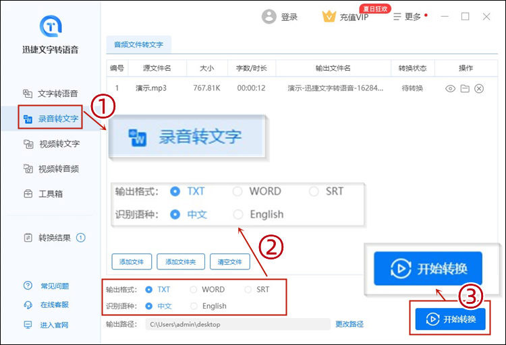Click output name 演示-迅捷文字转语音-16284...
Screen dimensions: 506x345
point(335,88)
